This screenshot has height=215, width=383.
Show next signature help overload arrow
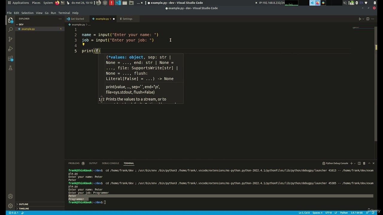(101, 102)
